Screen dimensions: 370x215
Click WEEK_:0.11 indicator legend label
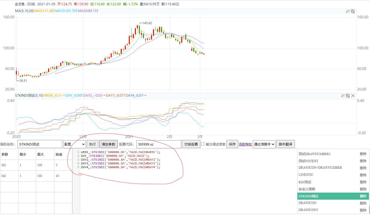pos(54,95)
